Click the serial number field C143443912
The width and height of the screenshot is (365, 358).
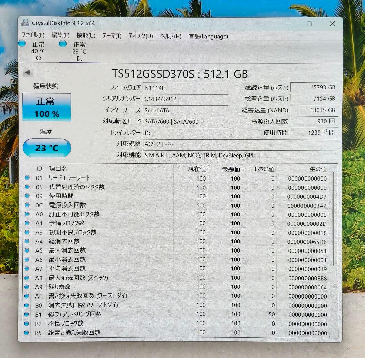point(185,99)
